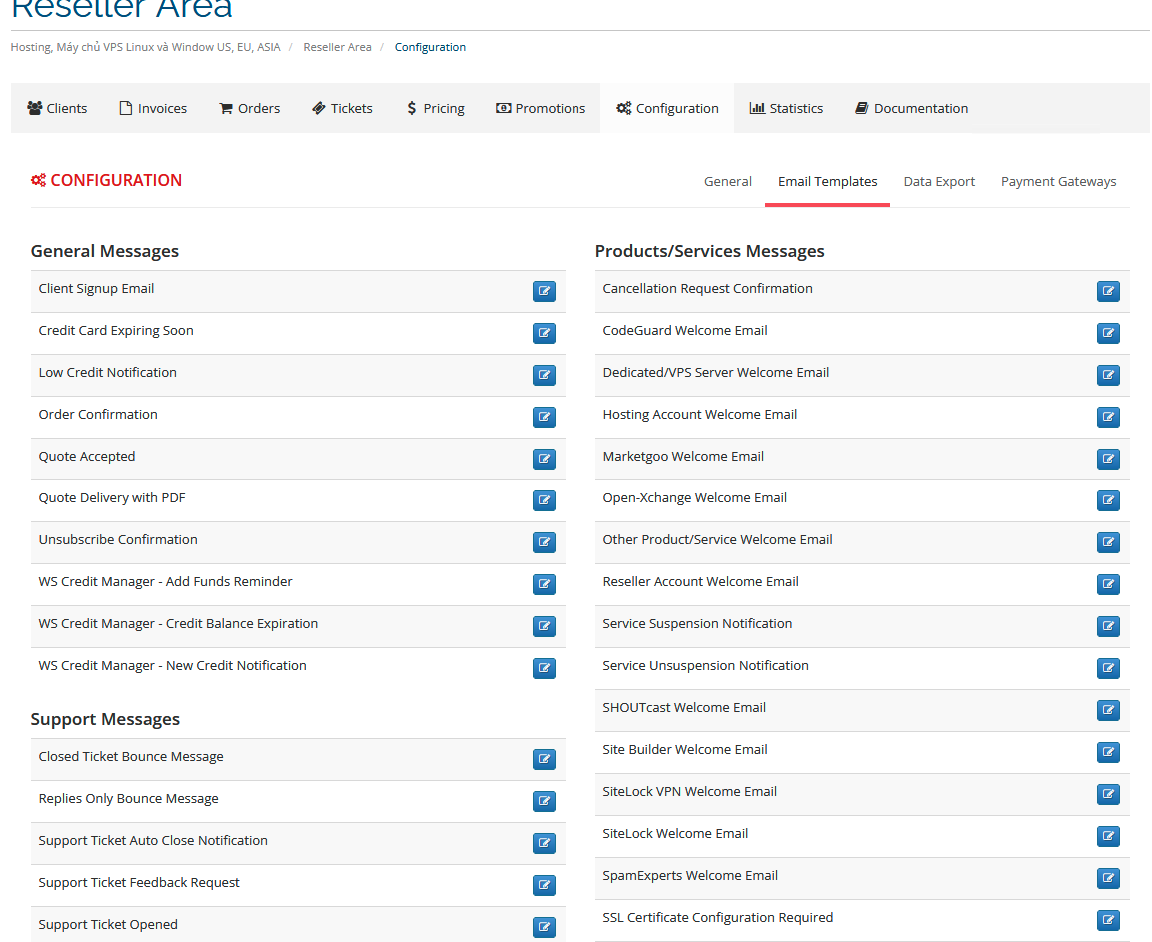Open the Clients tab

[x=57, y=108]
